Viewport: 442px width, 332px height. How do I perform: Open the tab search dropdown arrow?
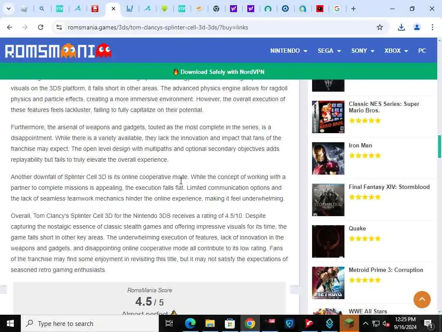pyautogui.click(x=9, y=9)
